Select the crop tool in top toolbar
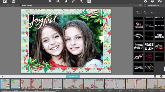 (x=50, y=1)
